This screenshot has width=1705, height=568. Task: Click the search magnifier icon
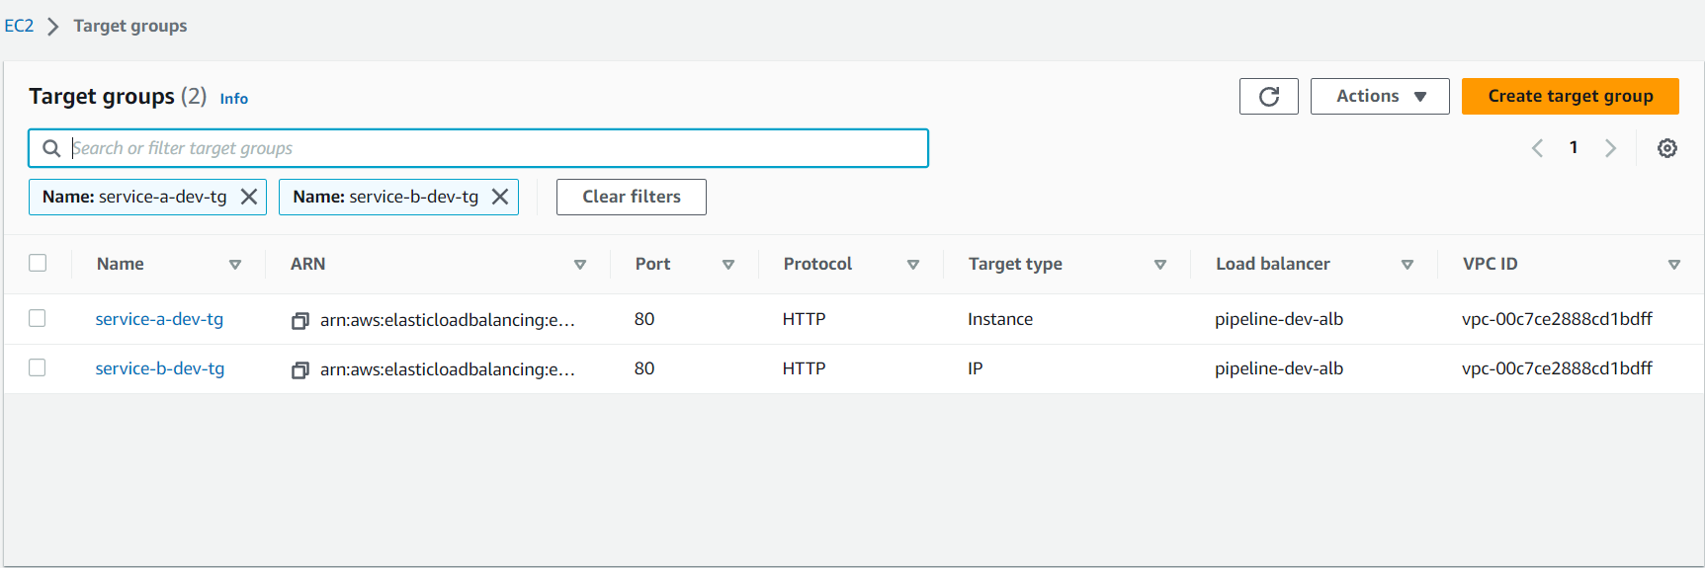(x=51, y=148)
